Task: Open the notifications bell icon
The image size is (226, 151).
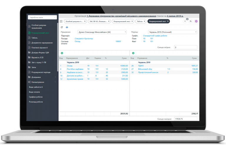Action: tap(185, 21)
